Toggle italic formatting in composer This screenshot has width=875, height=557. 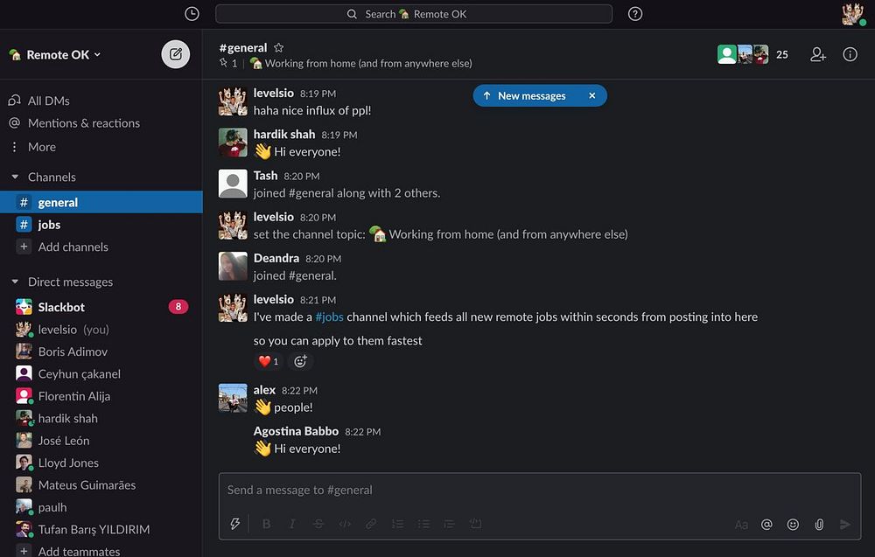(x=292, y=524)
